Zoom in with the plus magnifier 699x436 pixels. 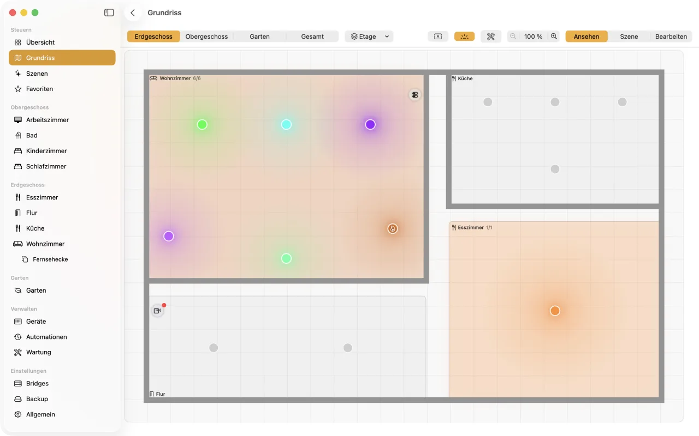pos(554,37)
